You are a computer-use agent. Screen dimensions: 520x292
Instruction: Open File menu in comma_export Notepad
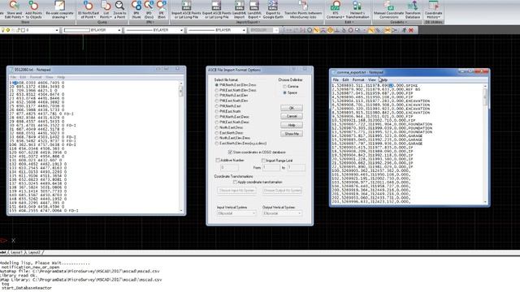[336, 79]
